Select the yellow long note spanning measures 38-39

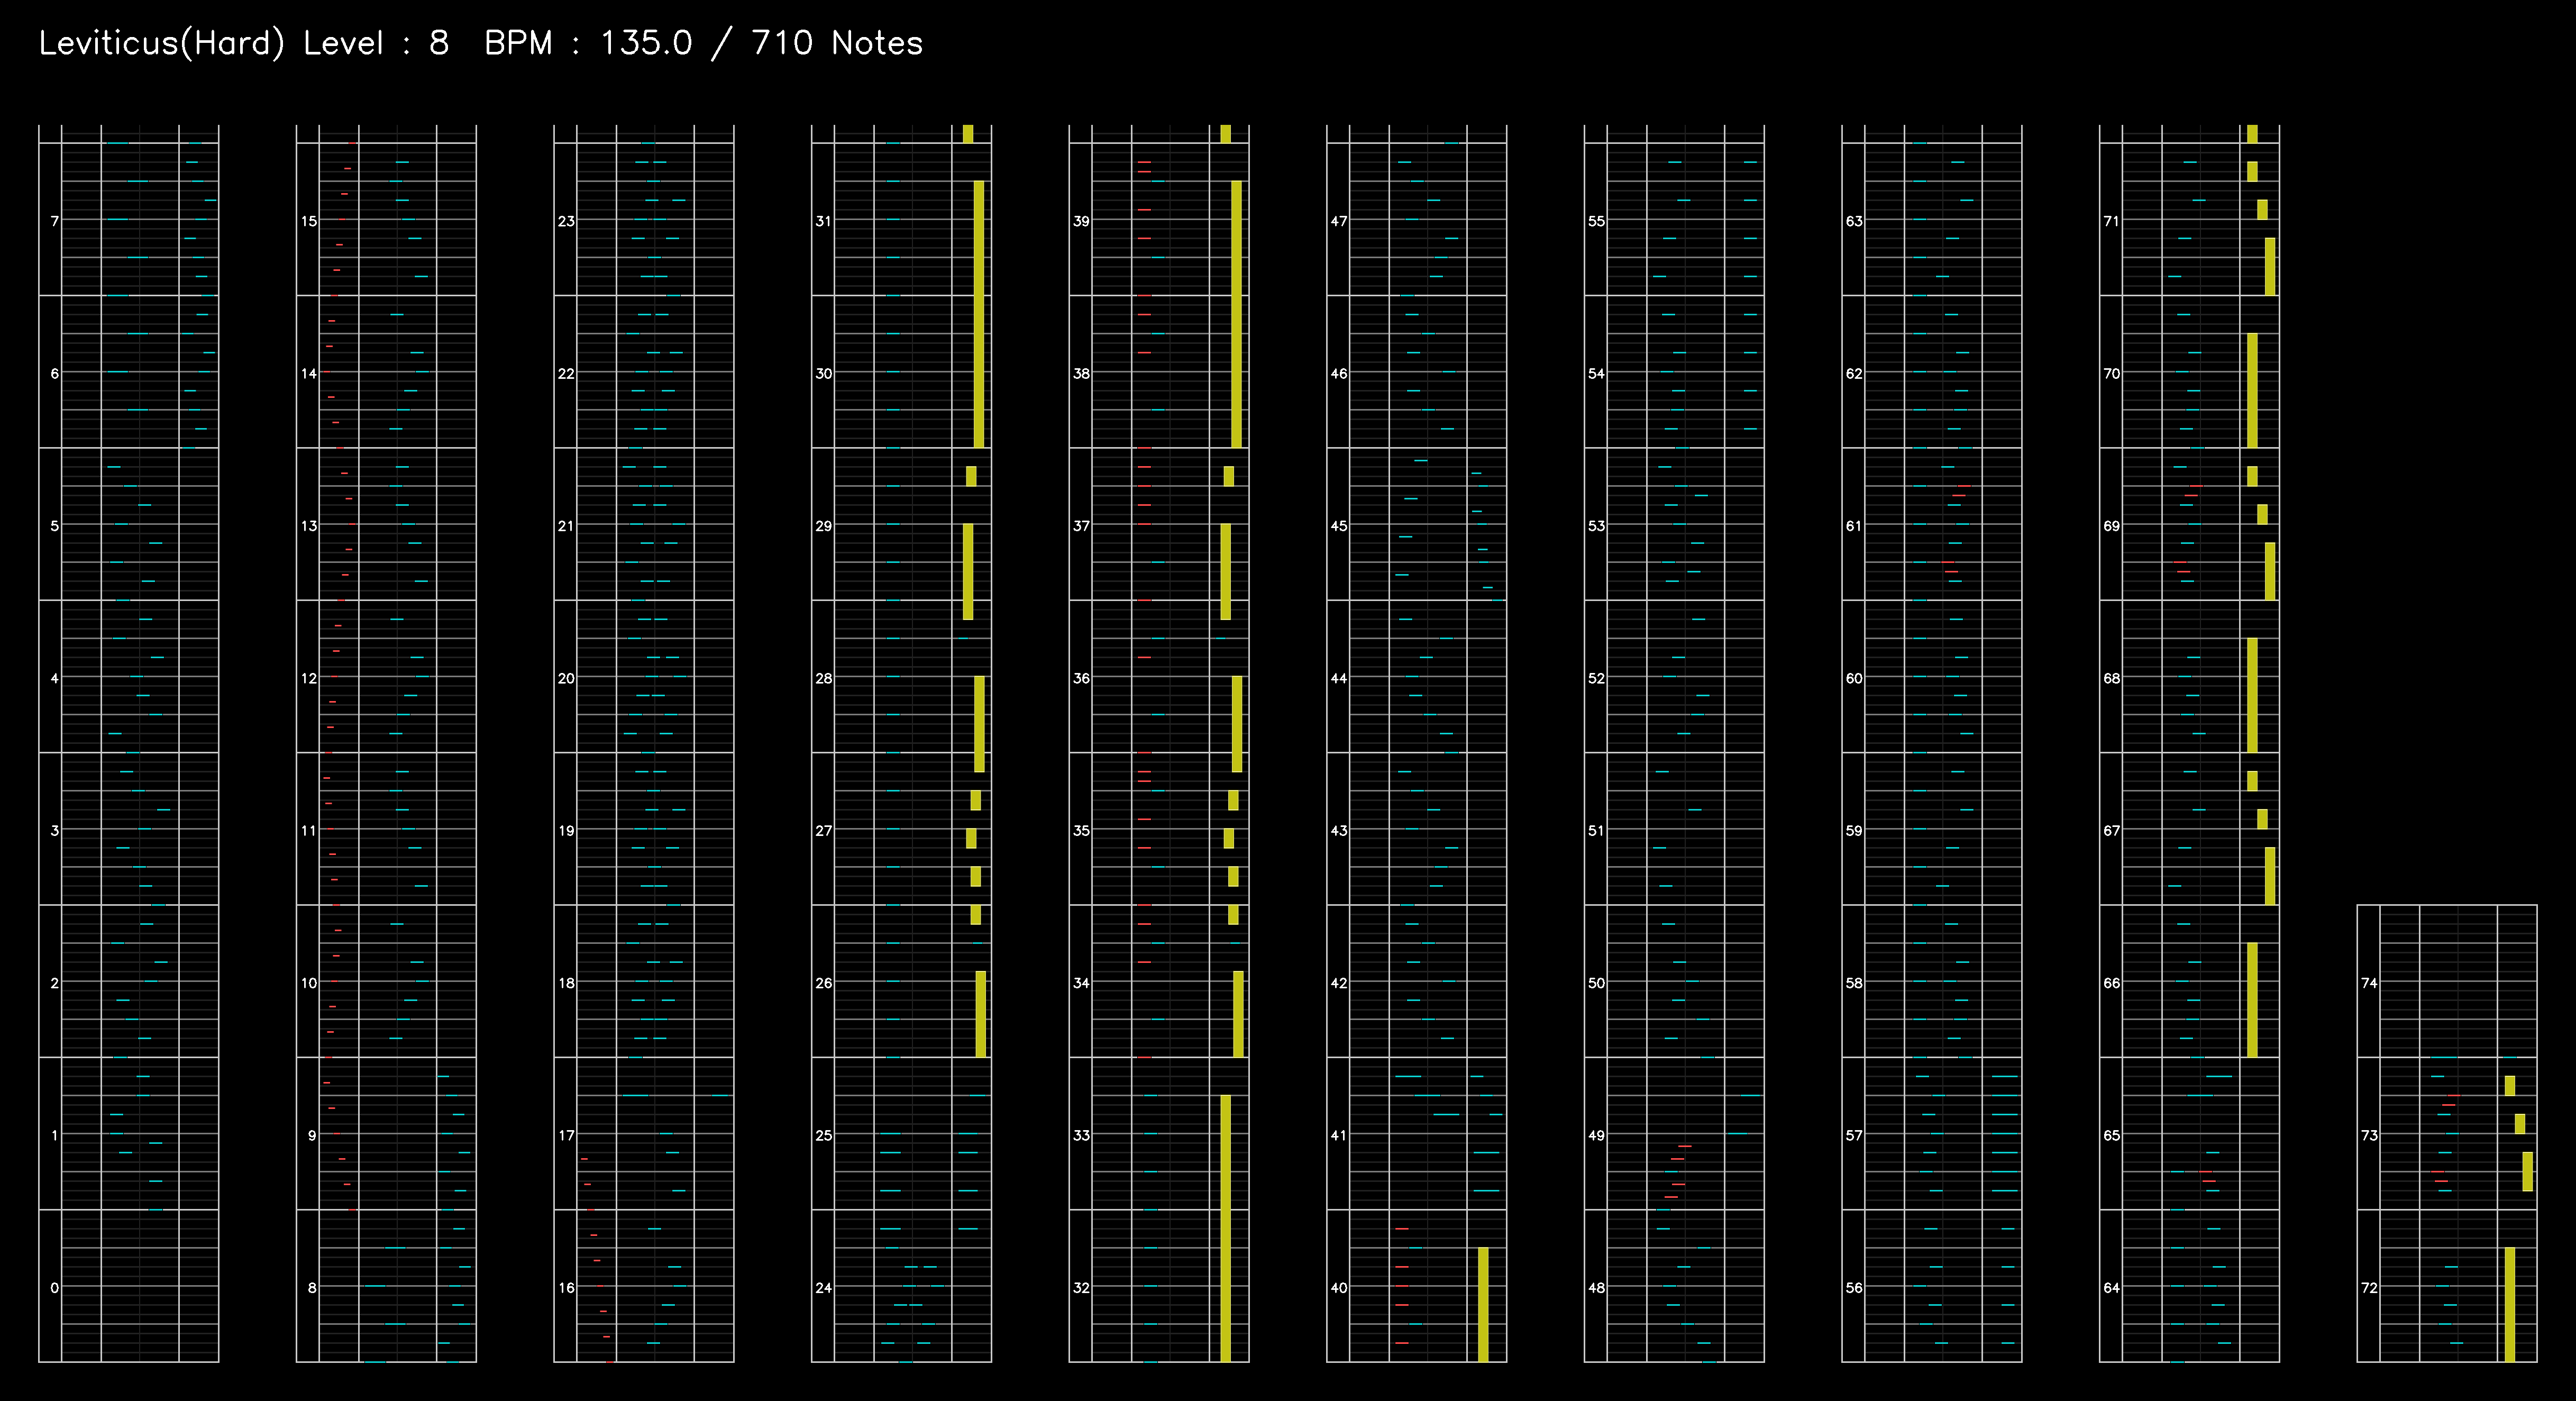click(1237, 314)
